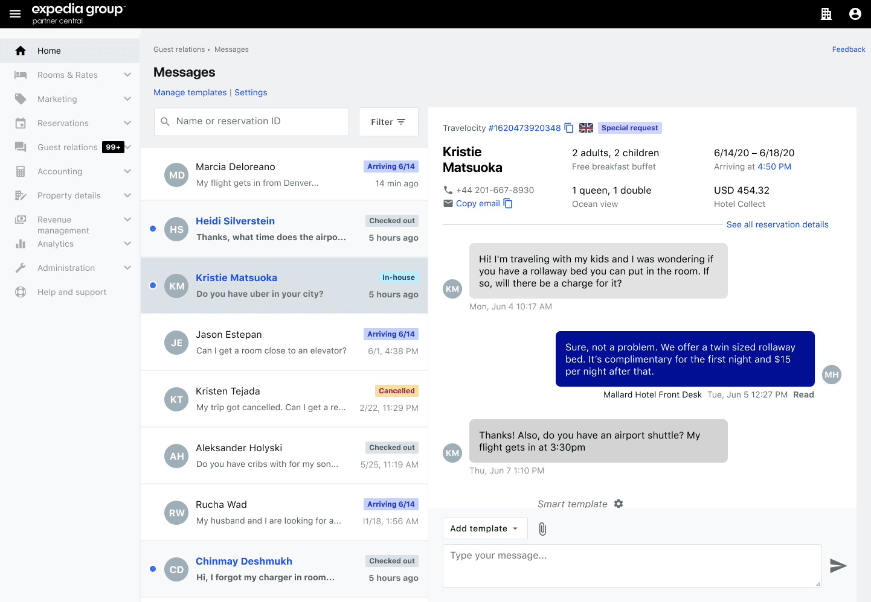Click the property building icon in header

click(x=826, y=14)
